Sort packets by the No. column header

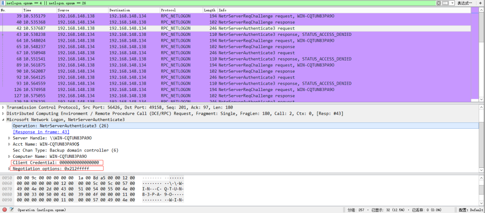(x=11, y=10)
